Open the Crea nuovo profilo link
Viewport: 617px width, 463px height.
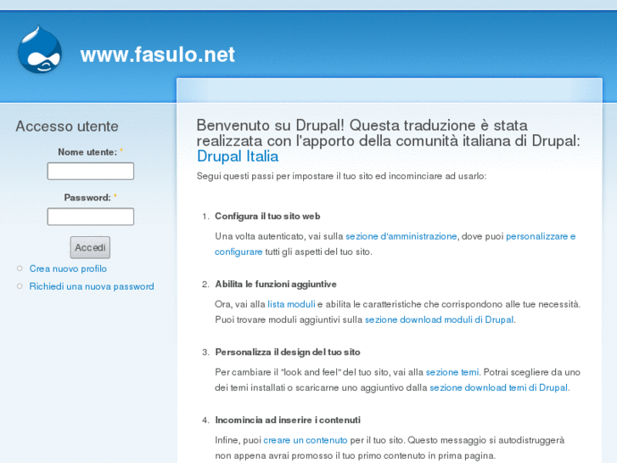tap(68, 268)
